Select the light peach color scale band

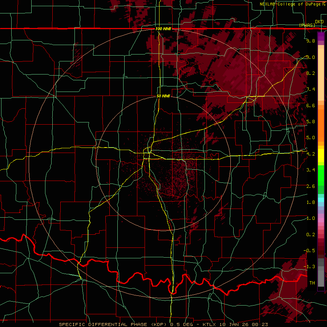point(321,74)
